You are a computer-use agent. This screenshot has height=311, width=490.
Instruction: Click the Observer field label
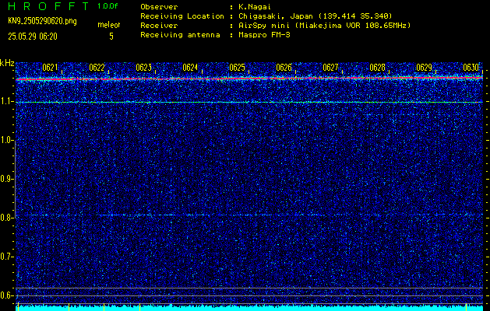[x=159, y=6]
